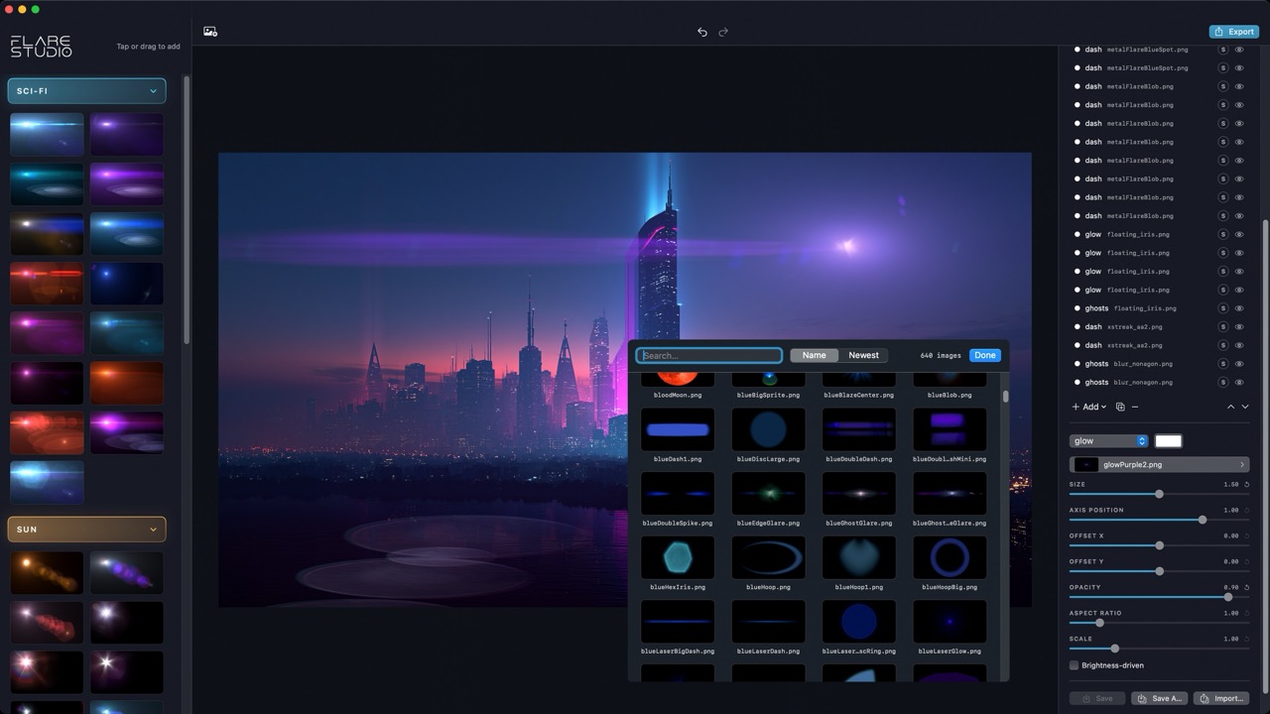This screenshot has width=1270, height=714.
Task: Sort images by Newest
Action: 863,355
